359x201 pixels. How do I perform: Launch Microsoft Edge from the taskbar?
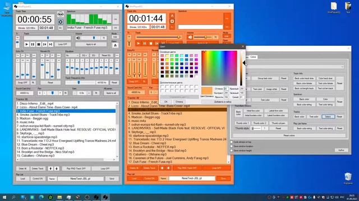[41, 197]
